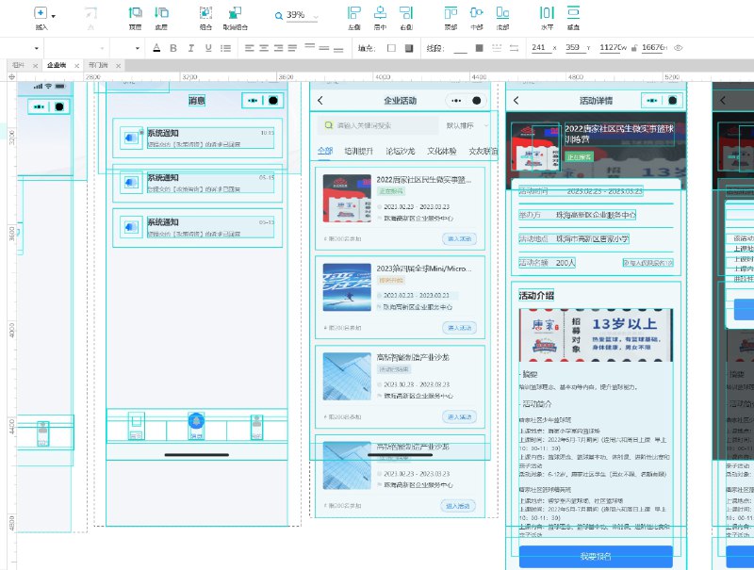Set centered text alignment
Viewport: 754px width, 570px height.
pos(264,48)
